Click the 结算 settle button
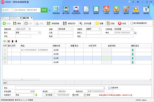Screen dimensions: 154x102 (x=99, y=23)
